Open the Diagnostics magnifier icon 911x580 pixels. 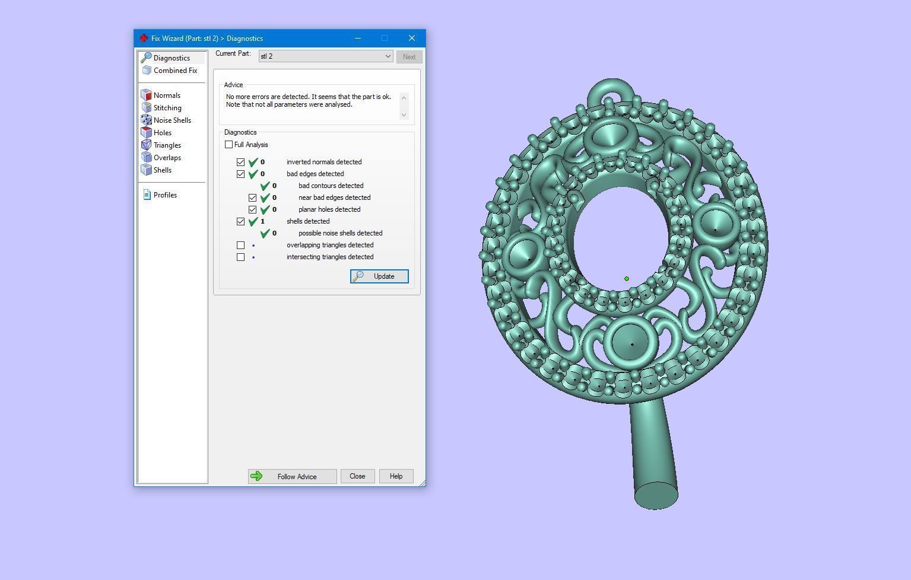[146, 58]
